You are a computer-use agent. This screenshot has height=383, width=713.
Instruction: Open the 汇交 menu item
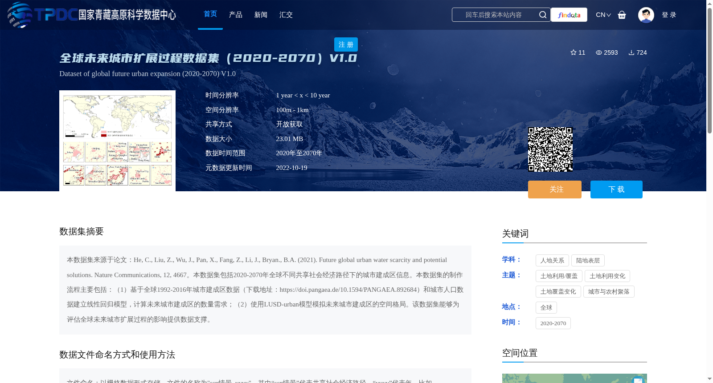(286, 15)
